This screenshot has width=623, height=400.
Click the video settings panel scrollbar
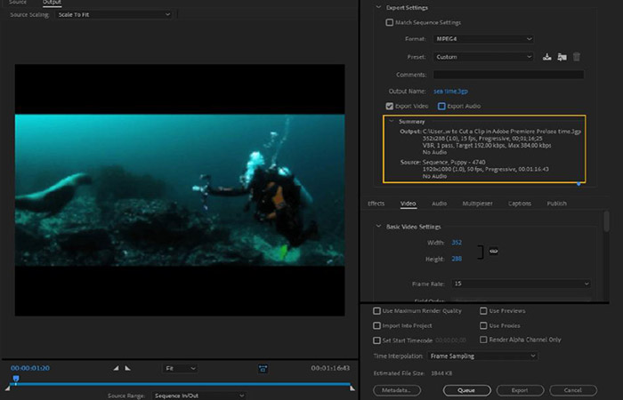coord(606,221)
